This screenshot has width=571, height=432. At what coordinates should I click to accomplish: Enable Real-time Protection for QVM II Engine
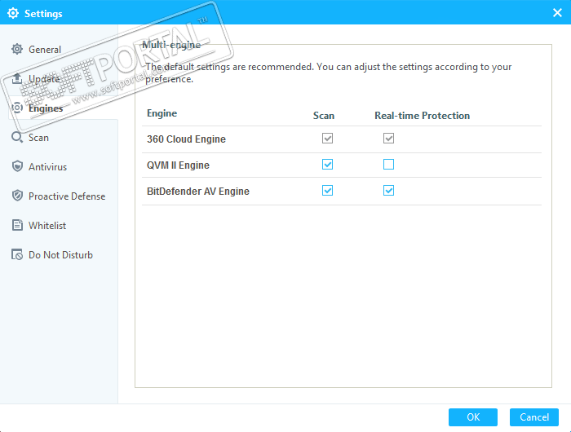click(388, 165)
